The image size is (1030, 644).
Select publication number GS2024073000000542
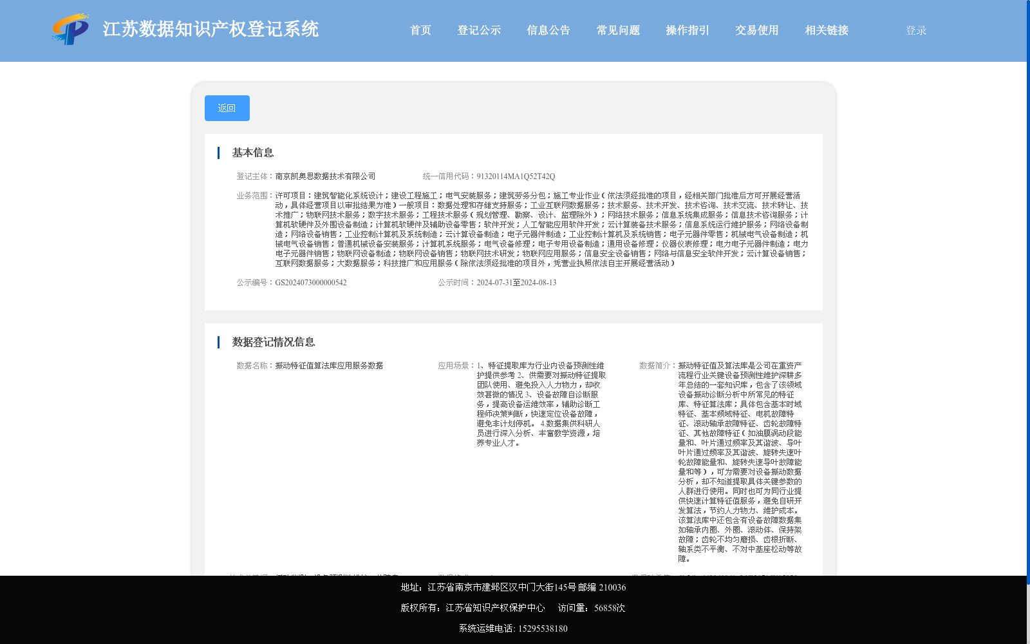pyautogui.click(x=311, y=283)
